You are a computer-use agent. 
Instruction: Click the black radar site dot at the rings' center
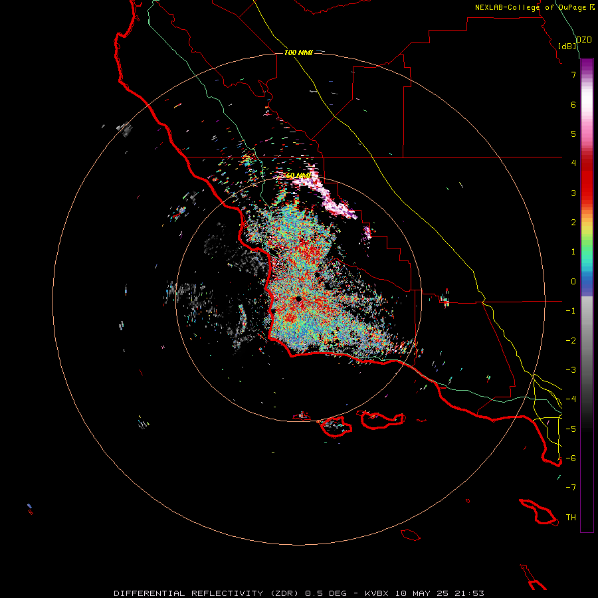click(x=298, y=299)
